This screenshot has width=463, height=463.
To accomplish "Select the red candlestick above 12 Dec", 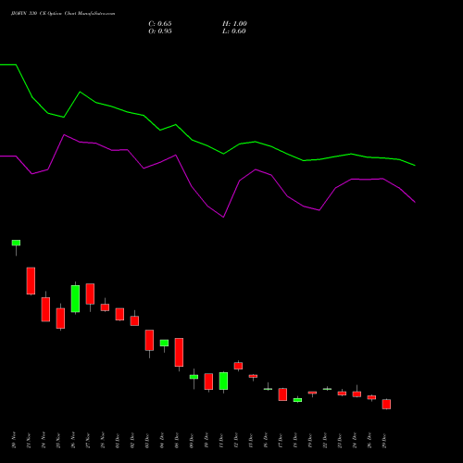I will [238, 366].
